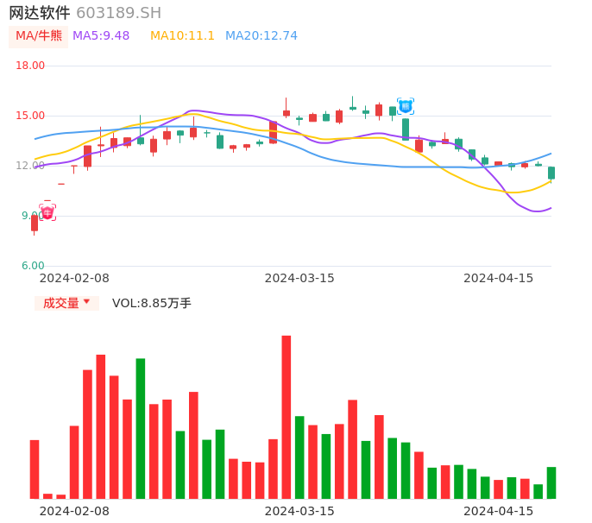
Task: Click the MA10:11.1 legend label
Action: pyautogui.click(x=182, y=36)
